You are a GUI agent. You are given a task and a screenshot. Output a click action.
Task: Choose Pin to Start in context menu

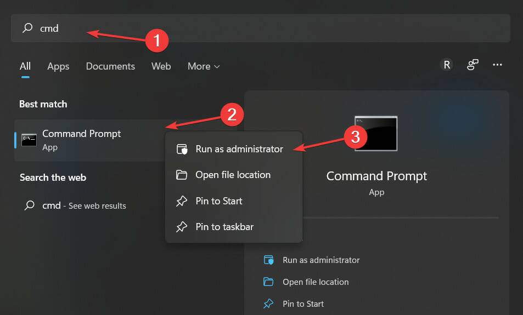(234, 201)
